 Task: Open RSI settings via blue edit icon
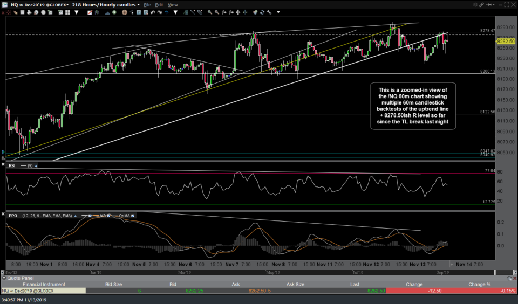(x=36, y=165)
